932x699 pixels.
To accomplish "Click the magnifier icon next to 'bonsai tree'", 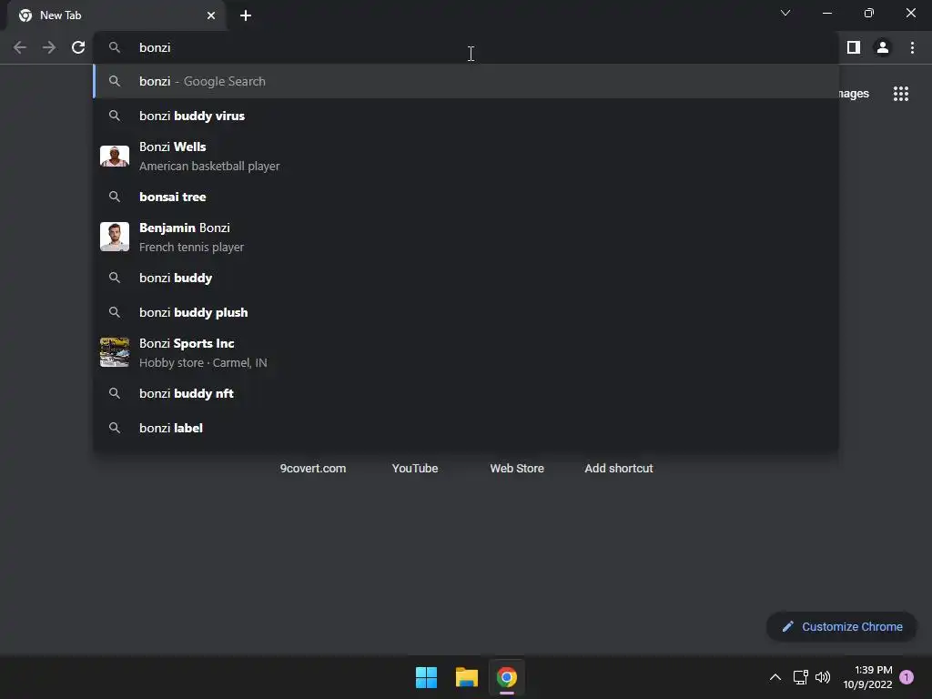I will (115, 197).
